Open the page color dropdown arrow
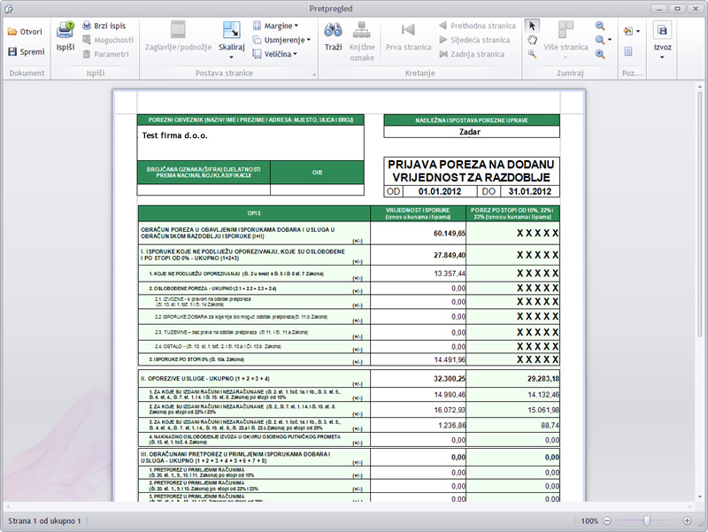 [x=638, y=31]
